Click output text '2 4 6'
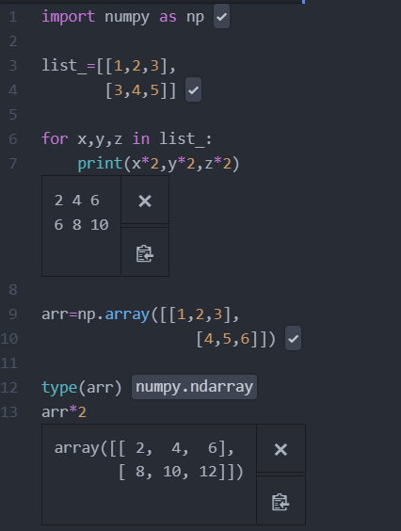 click(x=77, y=201)
